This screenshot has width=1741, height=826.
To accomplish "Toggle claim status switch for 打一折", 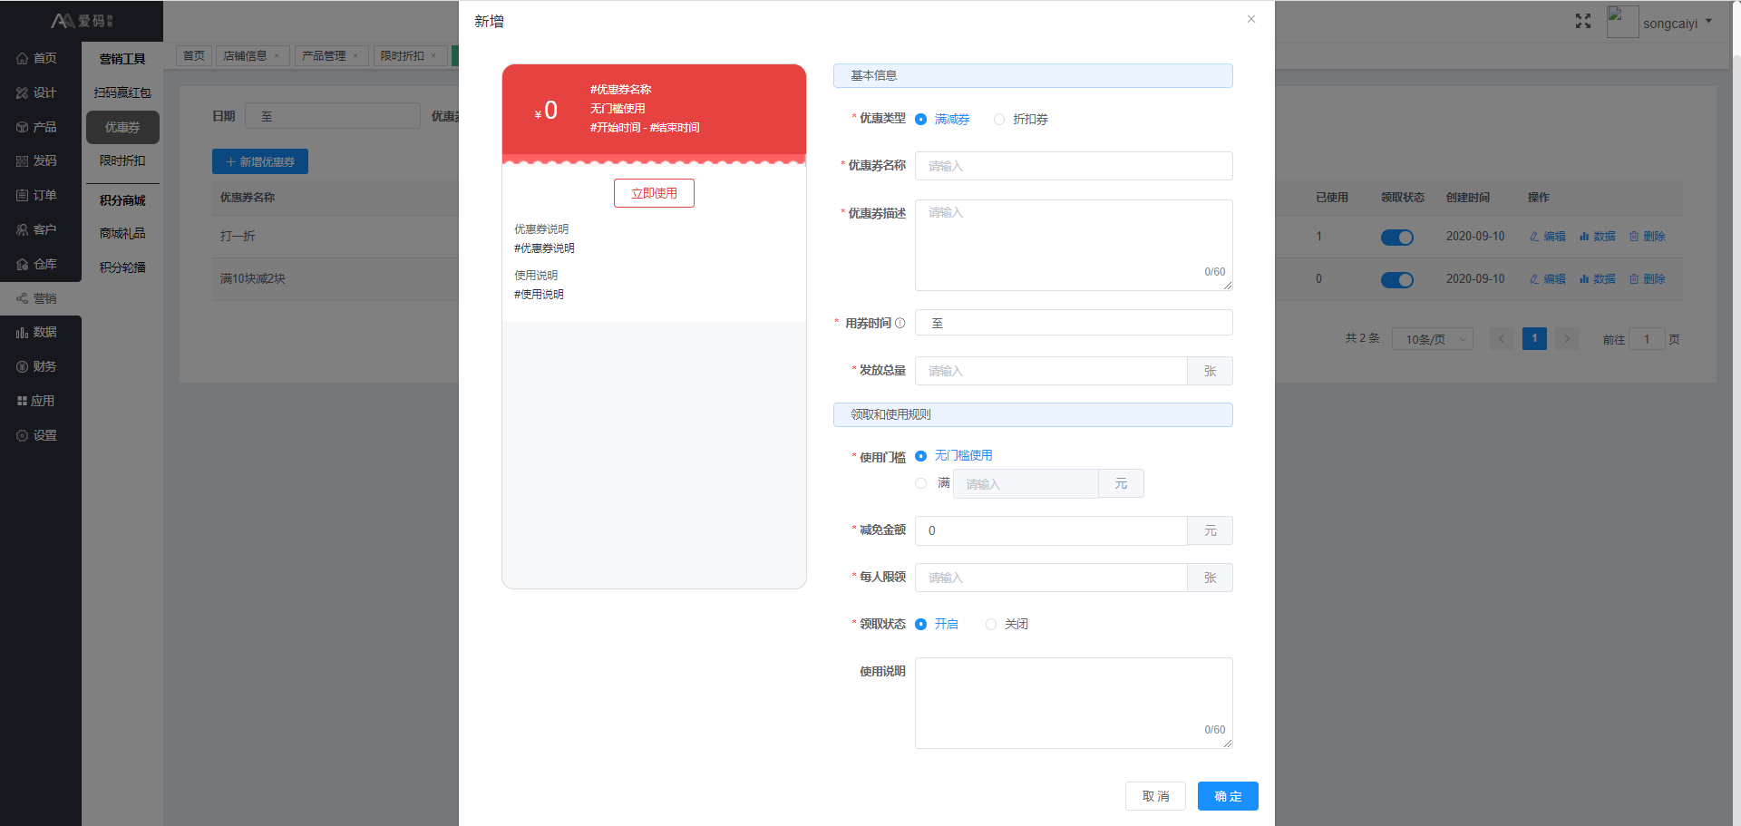I will click(1397, 238).
